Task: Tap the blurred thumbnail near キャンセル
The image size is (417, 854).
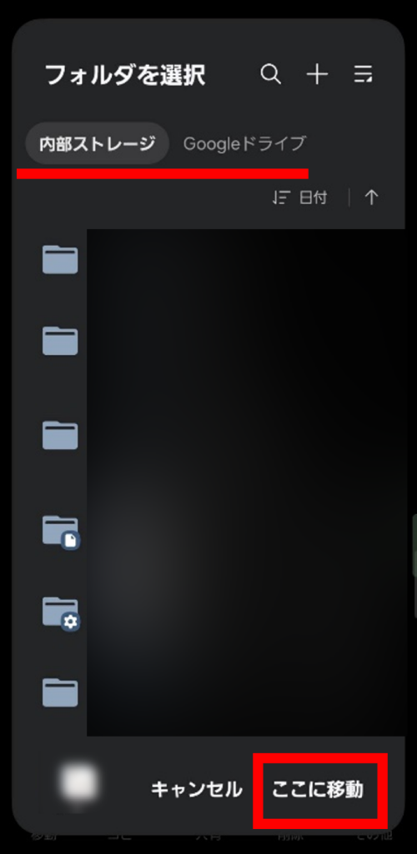Action: tap(79, 783)
